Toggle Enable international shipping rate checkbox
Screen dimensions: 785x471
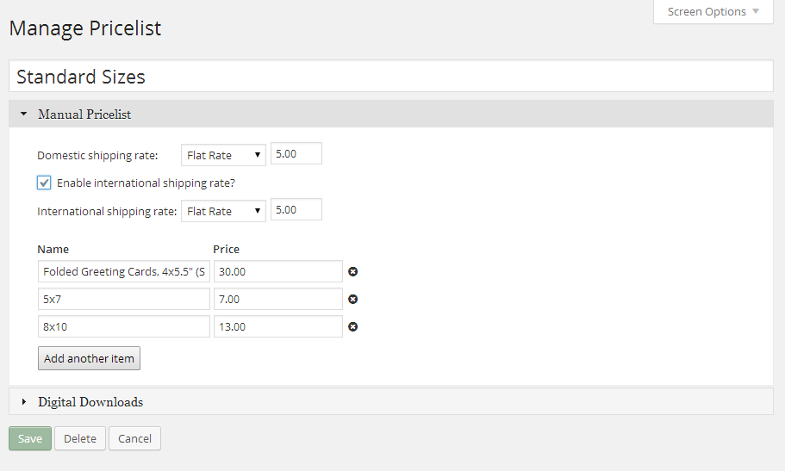[44, 183]
